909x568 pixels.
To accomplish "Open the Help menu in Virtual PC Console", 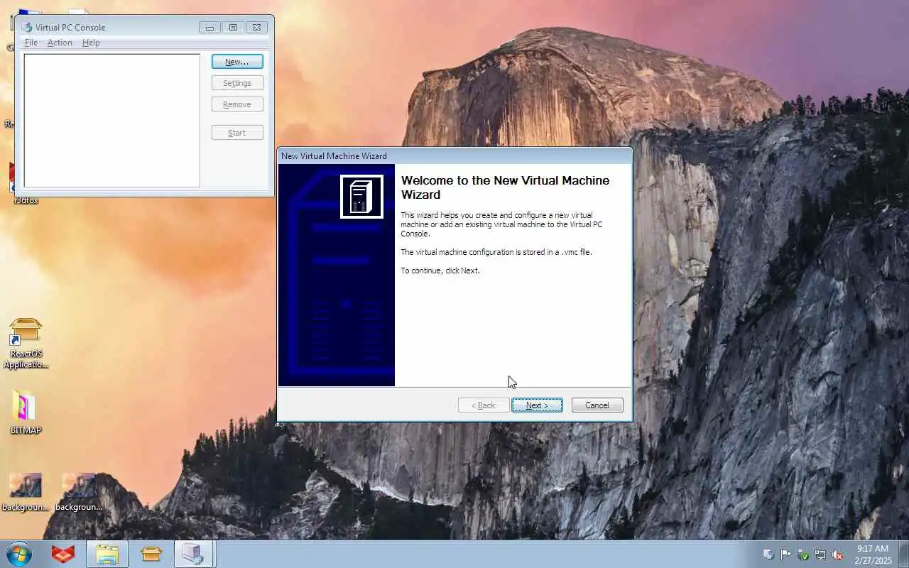I will click(x=91, y=43).
